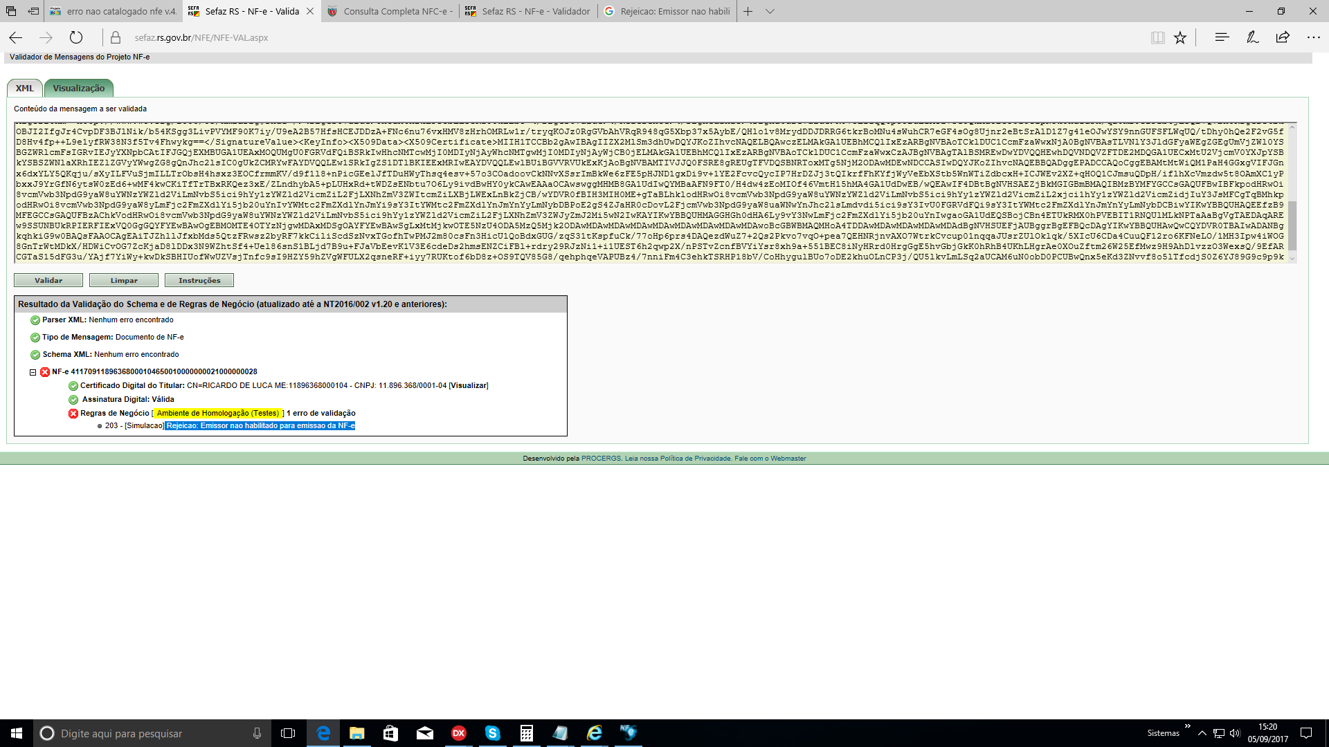Open the PROCERGS link

[601, 458]
